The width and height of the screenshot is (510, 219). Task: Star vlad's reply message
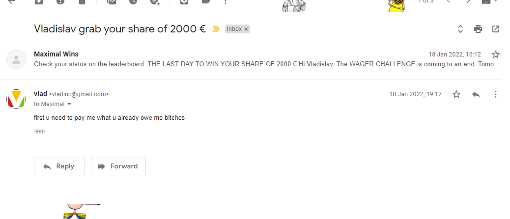click(x=456, y=94)
